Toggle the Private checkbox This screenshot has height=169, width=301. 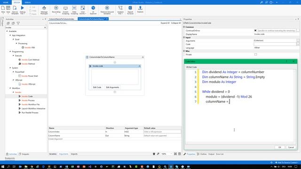pos(255,54)
